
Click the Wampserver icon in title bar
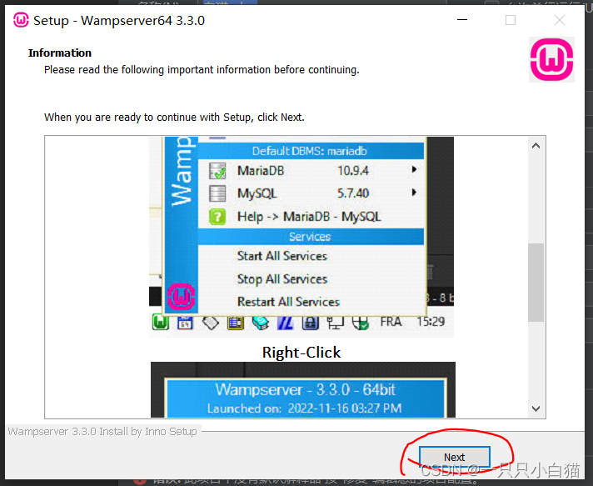pos(21,20)
